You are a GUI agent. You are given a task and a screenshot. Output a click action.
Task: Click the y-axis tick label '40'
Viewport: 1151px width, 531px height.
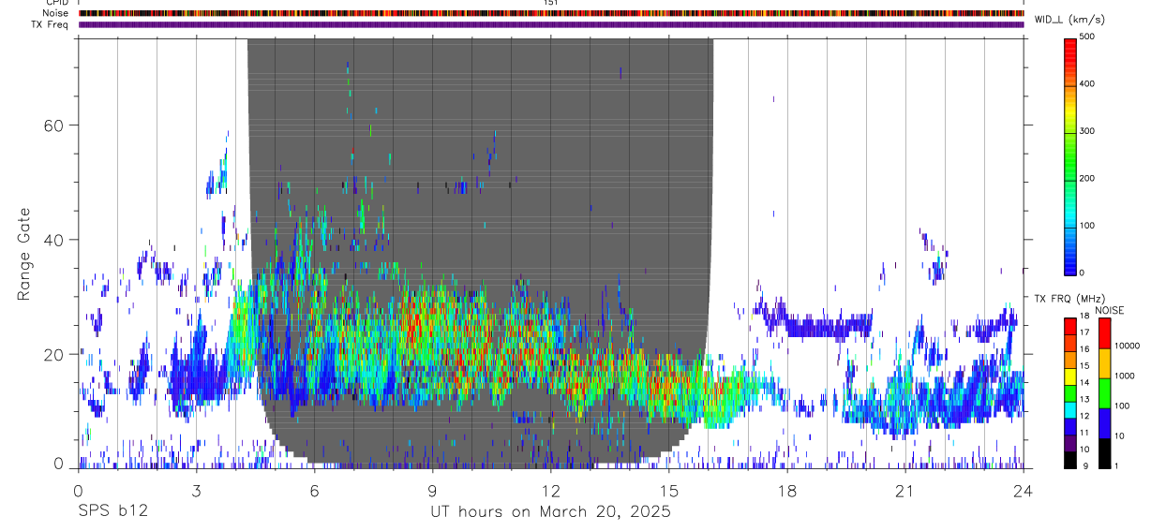click(55, 240)
